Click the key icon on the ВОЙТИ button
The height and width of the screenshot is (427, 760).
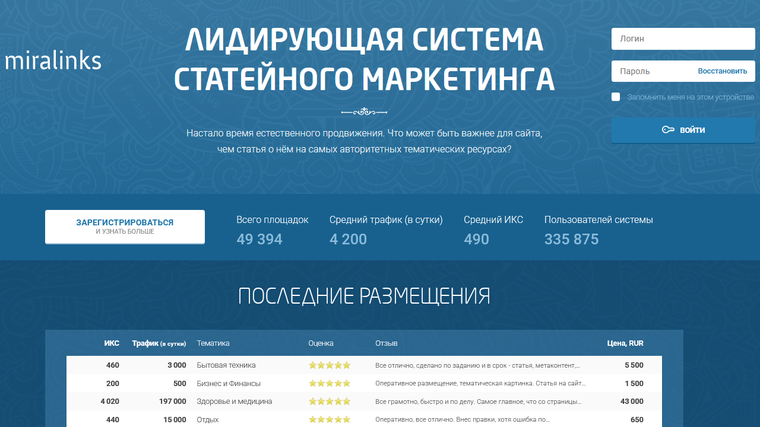668,130
